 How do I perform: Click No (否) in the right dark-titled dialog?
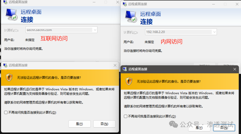pos(224,128)
